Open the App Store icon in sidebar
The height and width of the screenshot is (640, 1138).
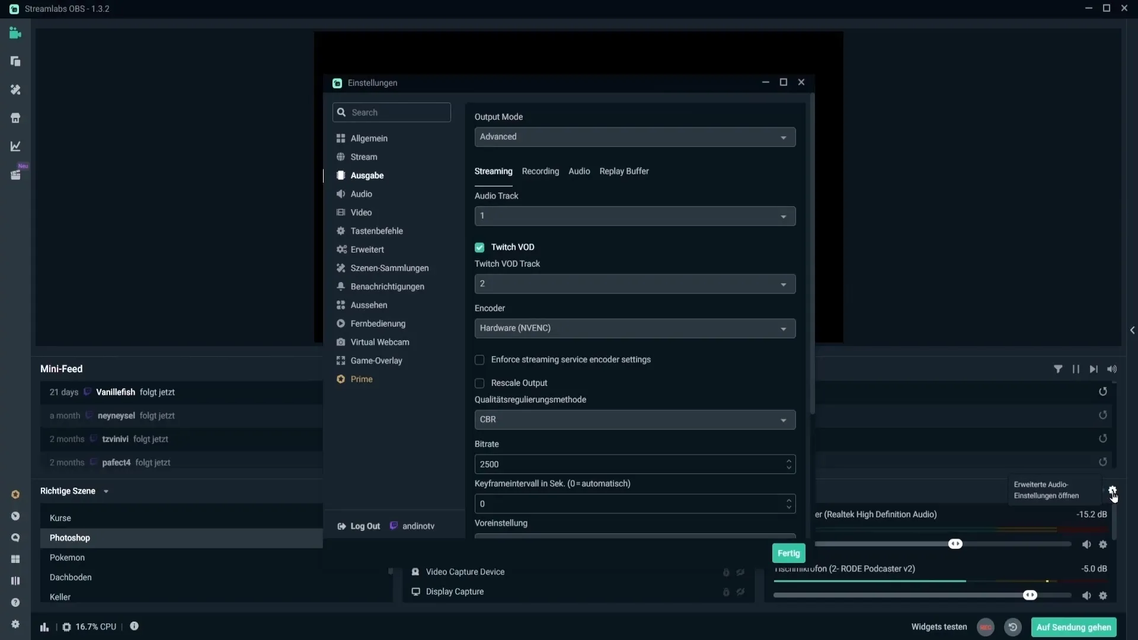tap(15, 118)
